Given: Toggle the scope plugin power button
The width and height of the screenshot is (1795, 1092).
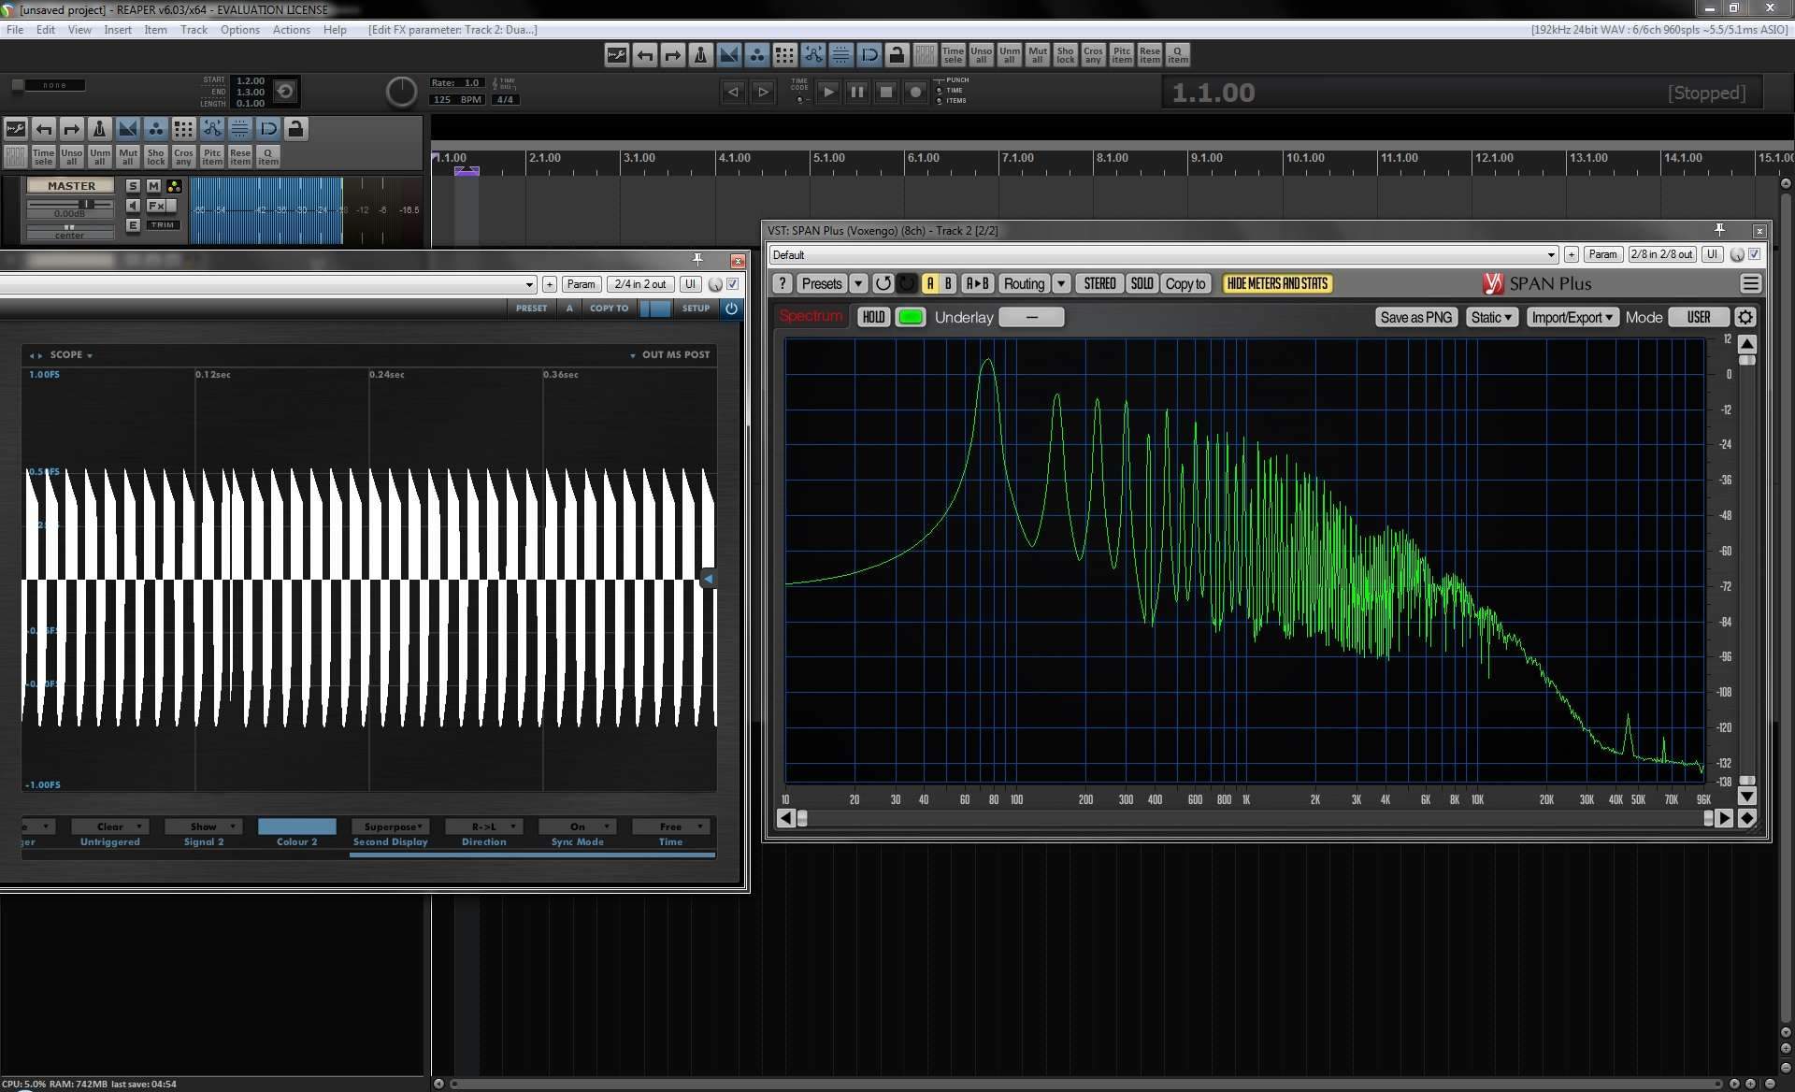Looking at the screenshot, I should pos(731,308).
